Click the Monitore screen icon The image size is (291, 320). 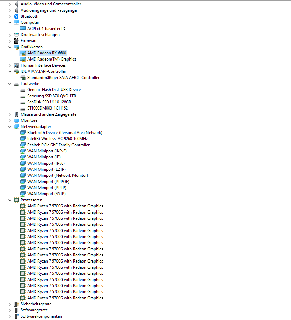pos(16,120)
